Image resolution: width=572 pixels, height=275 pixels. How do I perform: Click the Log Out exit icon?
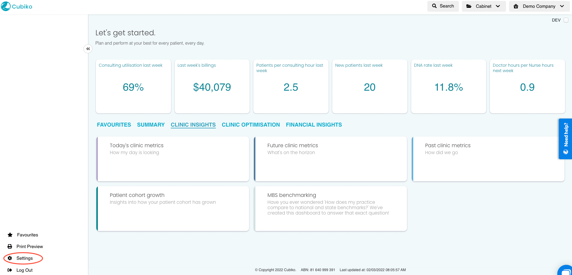[x=10, y=270]
